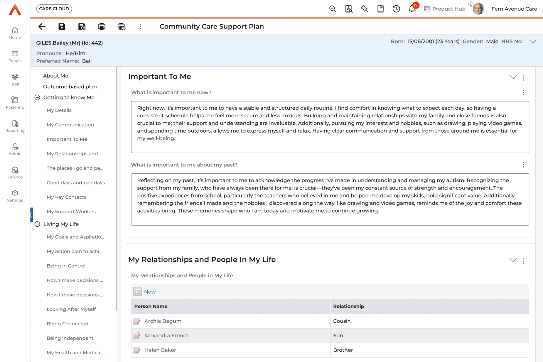Click the user profile avatar

[478, 9]
